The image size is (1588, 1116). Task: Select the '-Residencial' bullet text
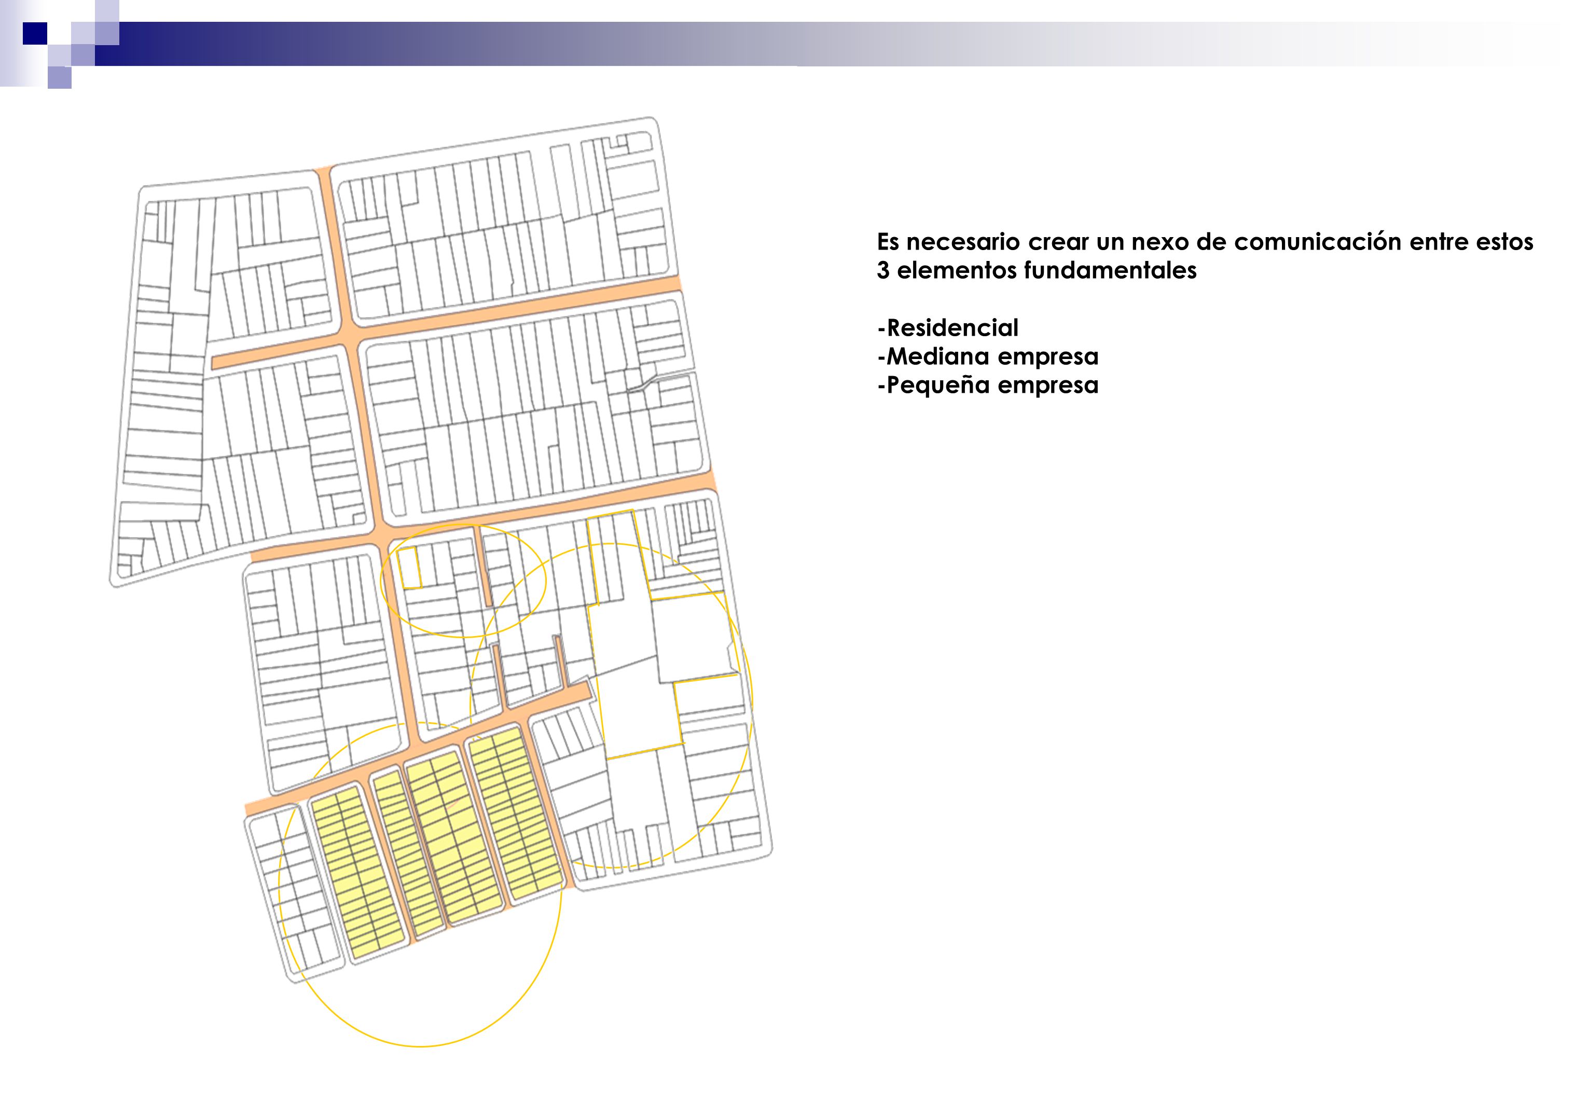click(947, 328)
